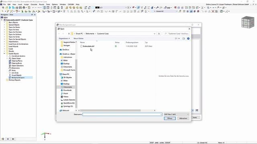Expand Types for Members node
Viewport: 257px width, 144px height.
(4, 32)
